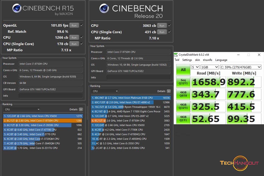Click 4KiB Q8T8 write result 777.6
This screenshot has height=176, width=264.
(x=244, y=94)
